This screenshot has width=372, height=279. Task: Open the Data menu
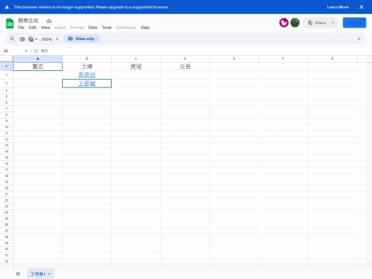(92, 28)
